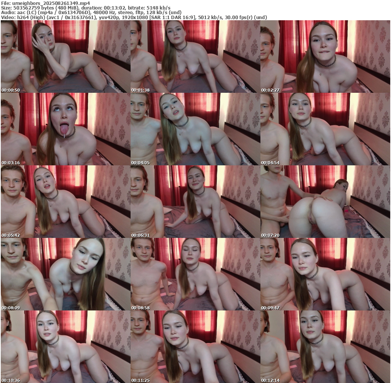The height and width of the screenshot is (383, 391).
Task: Open the thumbnail timestamped 00:00:50
Action: pos(65,57)
